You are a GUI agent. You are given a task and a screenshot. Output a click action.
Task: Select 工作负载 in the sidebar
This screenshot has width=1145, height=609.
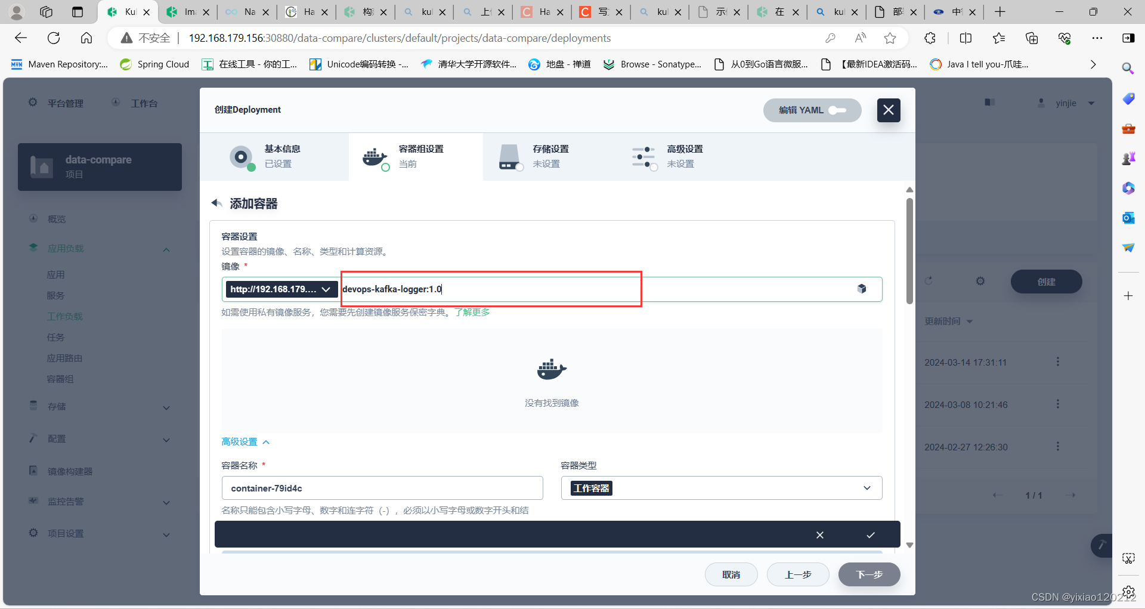65,317
